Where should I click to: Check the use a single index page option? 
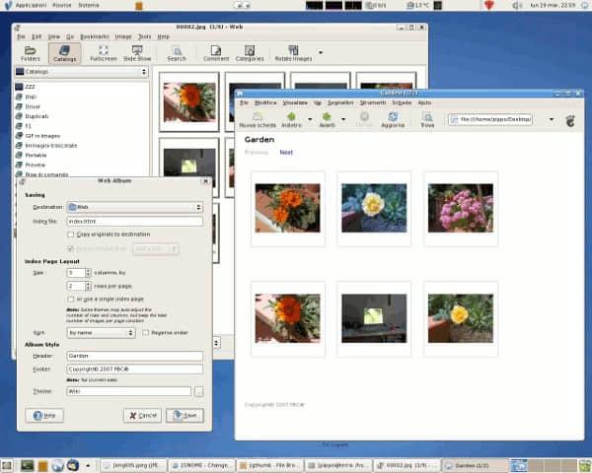click(x=70, y=299)
